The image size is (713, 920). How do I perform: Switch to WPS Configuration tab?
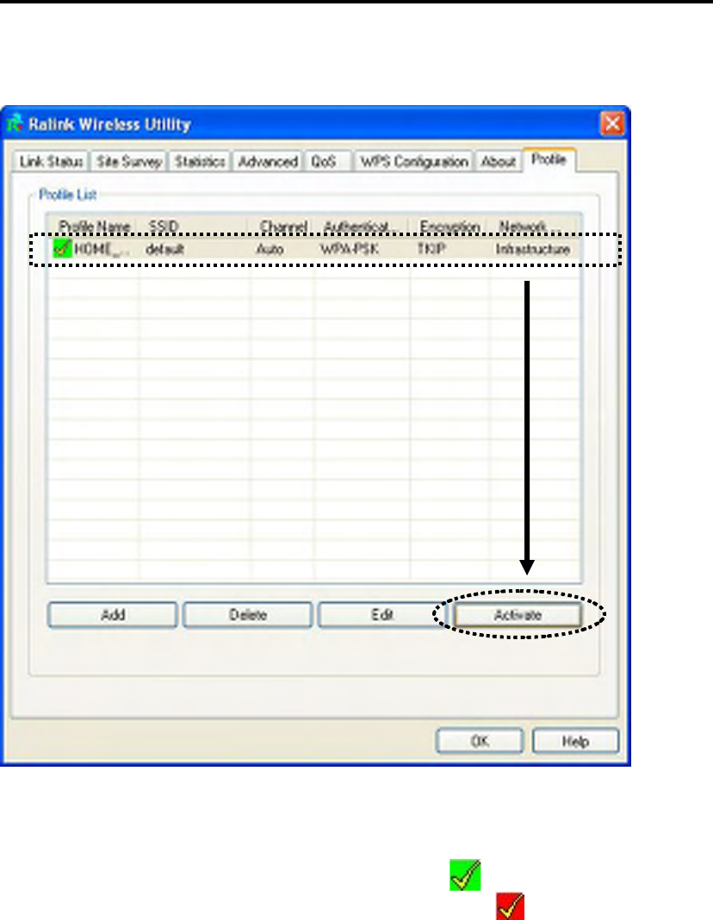point(414,161)
